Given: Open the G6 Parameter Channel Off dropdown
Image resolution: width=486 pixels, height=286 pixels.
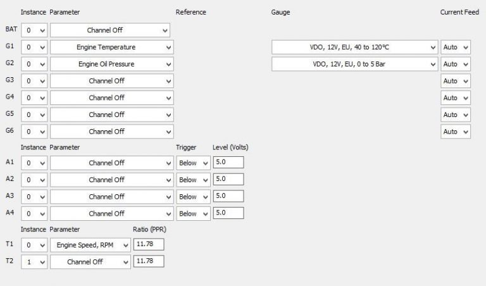Looking at the screenshot, I should pos(112,132).
